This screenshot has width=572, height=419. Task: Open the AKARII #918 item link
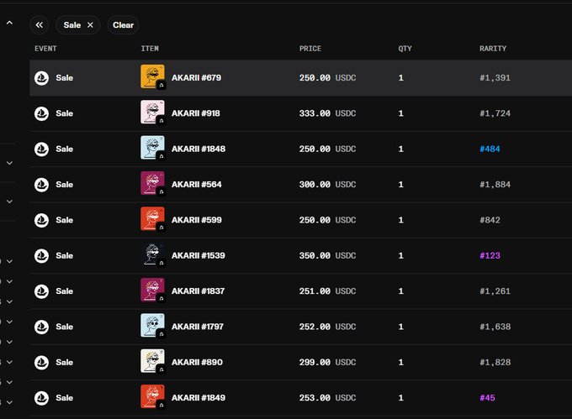click(x=196, y=113)
